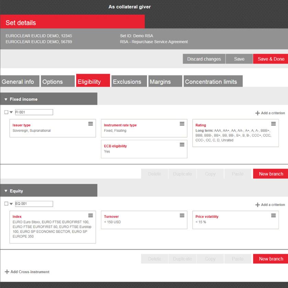Click 'EUROCLEAR EUCLID DEMO, 56789' text

(39, 42)
